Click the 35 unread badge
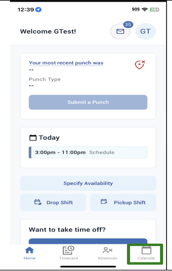 click(128, 24)
